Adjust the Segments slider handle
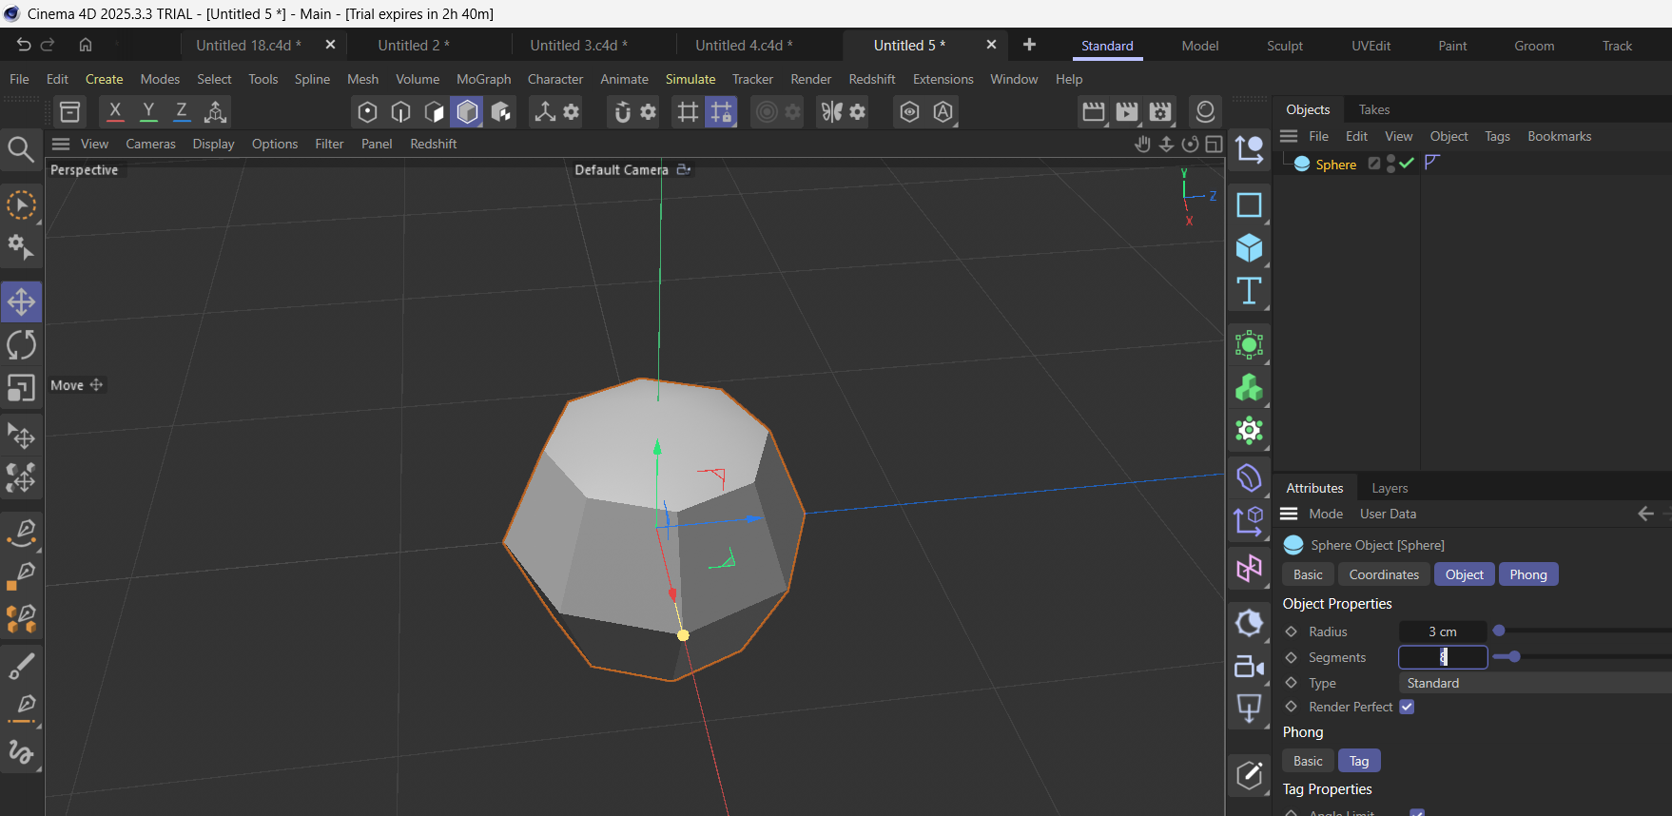Screen dimensions: 1672x816 pos(1514,656)
